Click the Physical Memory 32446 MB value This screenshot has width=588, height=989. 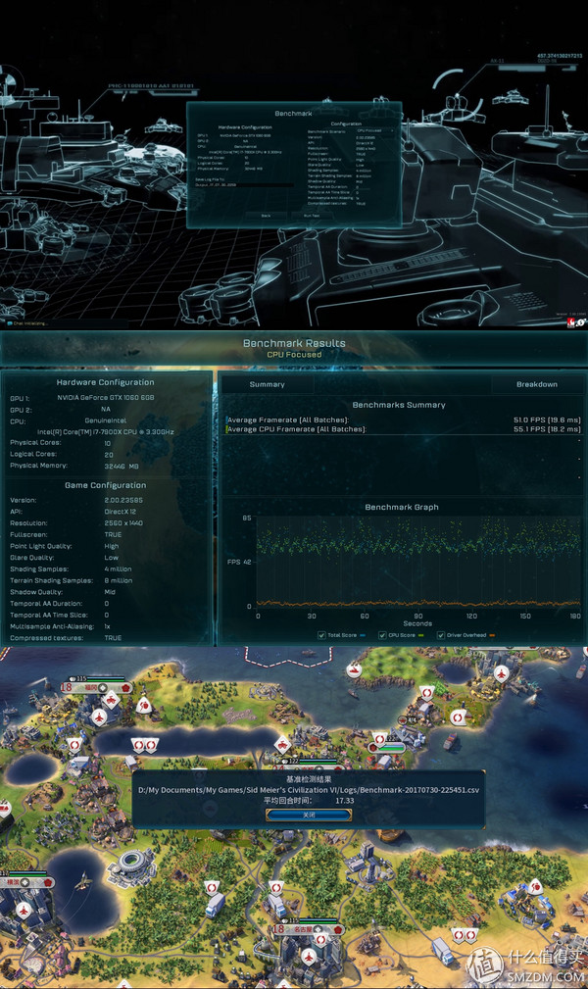click(122, 467)
